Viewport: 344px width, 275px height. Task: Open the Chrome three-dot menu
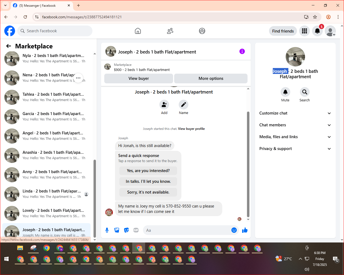[338, 17]
